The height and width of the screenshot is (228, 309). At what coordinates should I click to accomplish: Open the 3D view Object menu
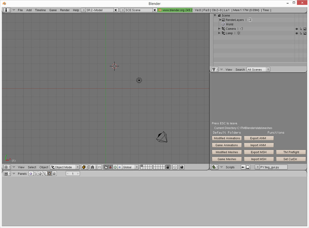[x=44, y=167]
